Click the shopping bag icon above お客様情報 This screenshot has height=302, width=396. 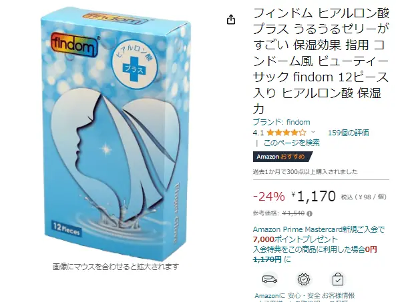tap(338, 279)
